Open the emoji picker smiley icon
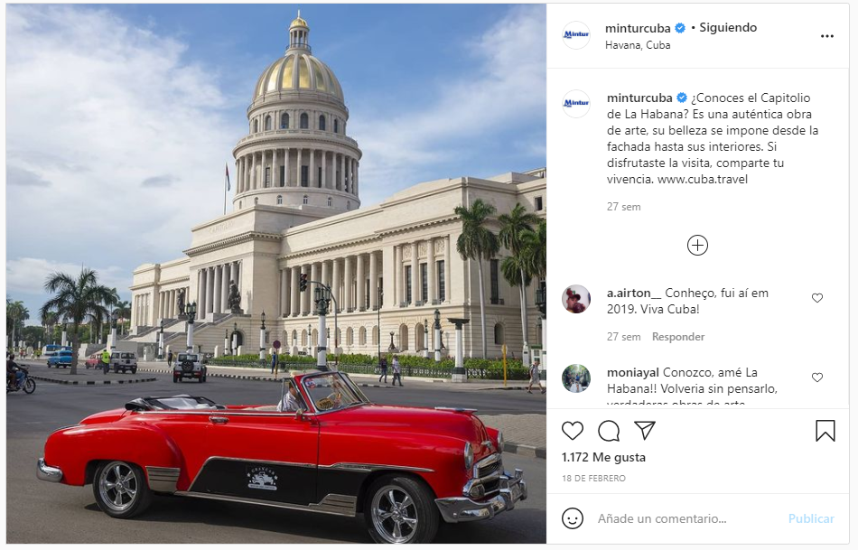Viewport: 858px width, 550px height. tap(573, 518)
